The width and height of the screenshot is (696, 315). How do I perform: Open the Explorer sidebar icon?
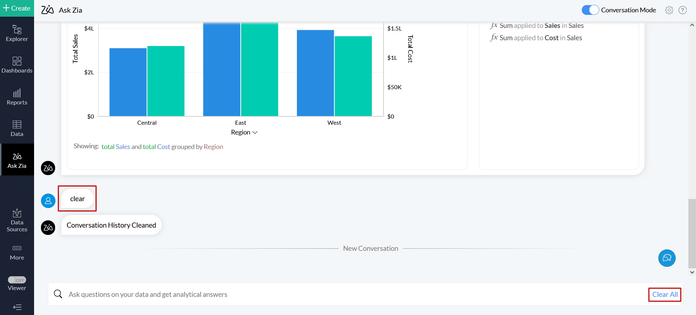[x=17, y=33]
